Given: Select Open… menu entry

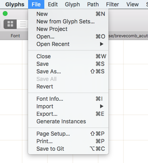Looking at the screenshot, I should pyautogui.click(x=68, y=36).
